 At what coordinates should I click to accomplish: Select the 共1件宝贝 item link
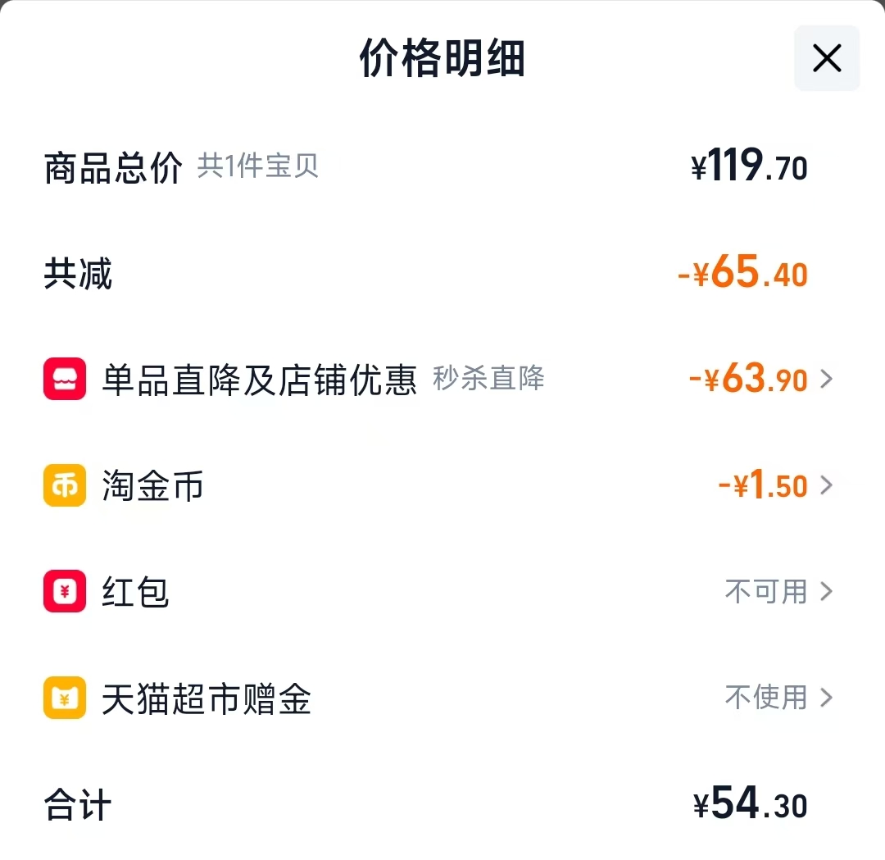click(x=258, y=166)
